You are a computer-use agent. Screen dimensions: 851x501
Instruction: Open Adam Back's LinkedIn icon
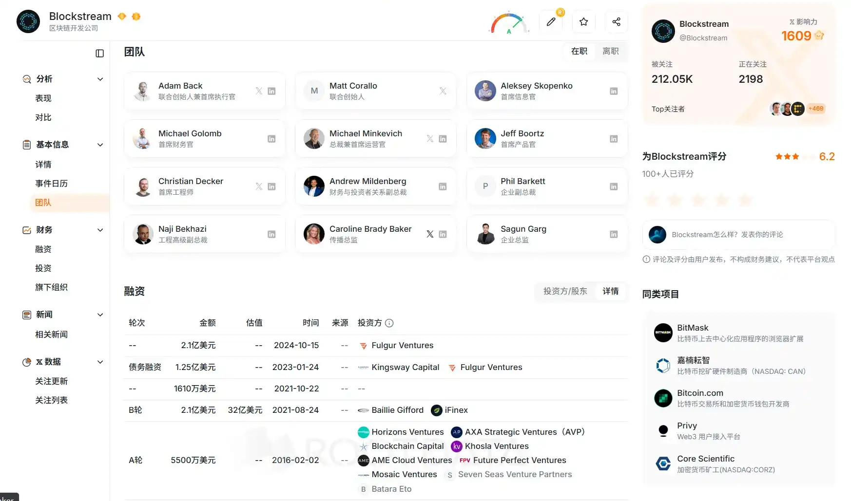point(272,91)
